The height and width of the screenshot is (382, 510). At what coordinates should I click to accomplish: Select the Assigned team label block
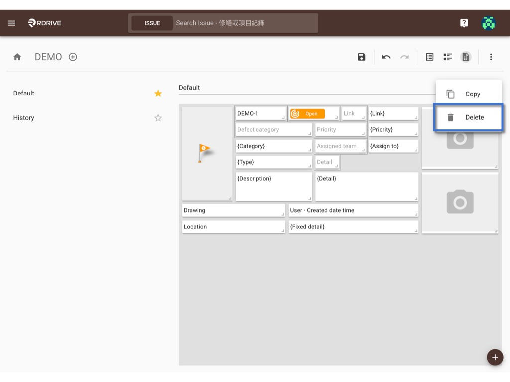340,146
